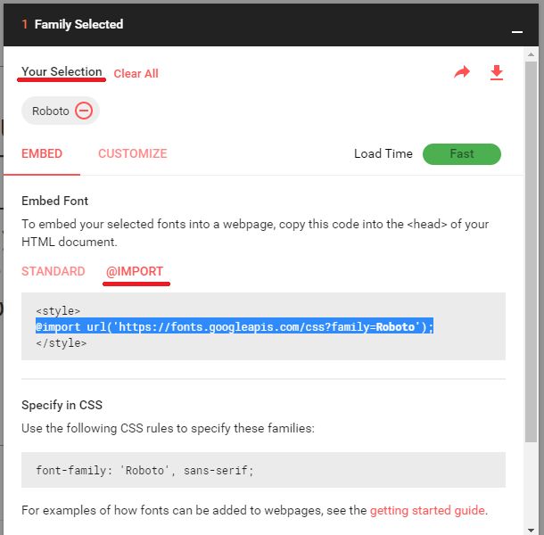Click the Clear All link

pyautogui.click(x=136, y=74)
